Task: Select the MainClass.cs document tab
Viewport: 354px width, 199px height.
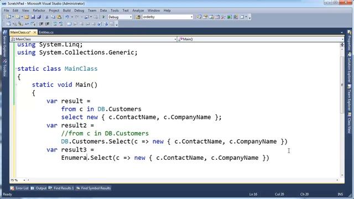Action: point(20,32)
